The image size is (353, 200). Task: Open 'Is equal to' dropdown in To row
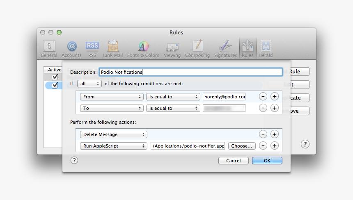tap(173, 108)
